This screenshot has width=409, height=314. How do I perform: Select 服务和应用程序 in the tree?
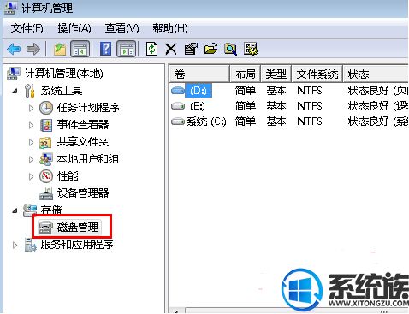tap(77, 245)
